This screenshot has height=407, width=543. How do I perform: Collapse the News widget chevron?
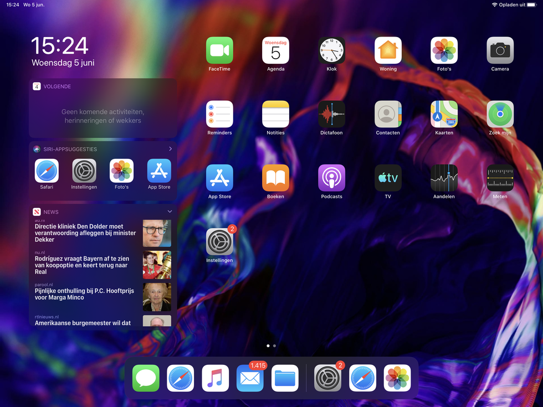tap(170, 212)
